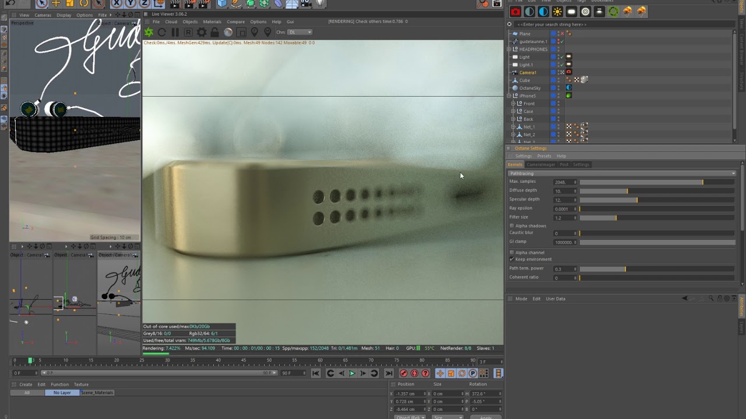Viewport: 746px width, 419px height.
Task: Open the Pathtracing kernel dropdown
Action: pos(622,173)
